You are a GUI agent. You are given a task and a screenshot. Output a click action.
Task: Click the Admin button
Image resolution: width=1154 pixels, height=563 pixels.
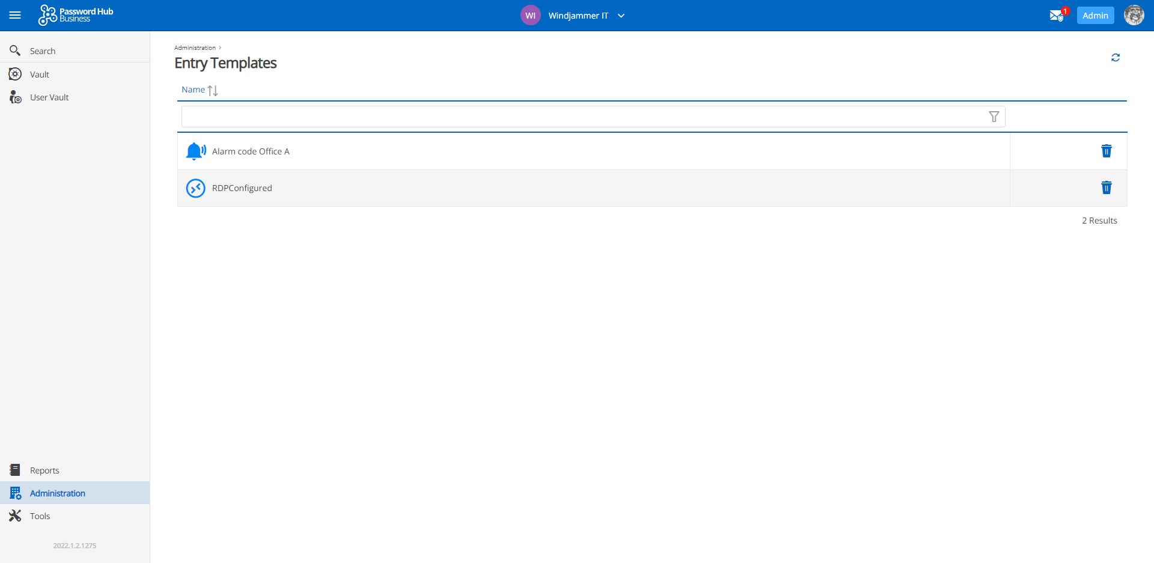coord(1095,15)
